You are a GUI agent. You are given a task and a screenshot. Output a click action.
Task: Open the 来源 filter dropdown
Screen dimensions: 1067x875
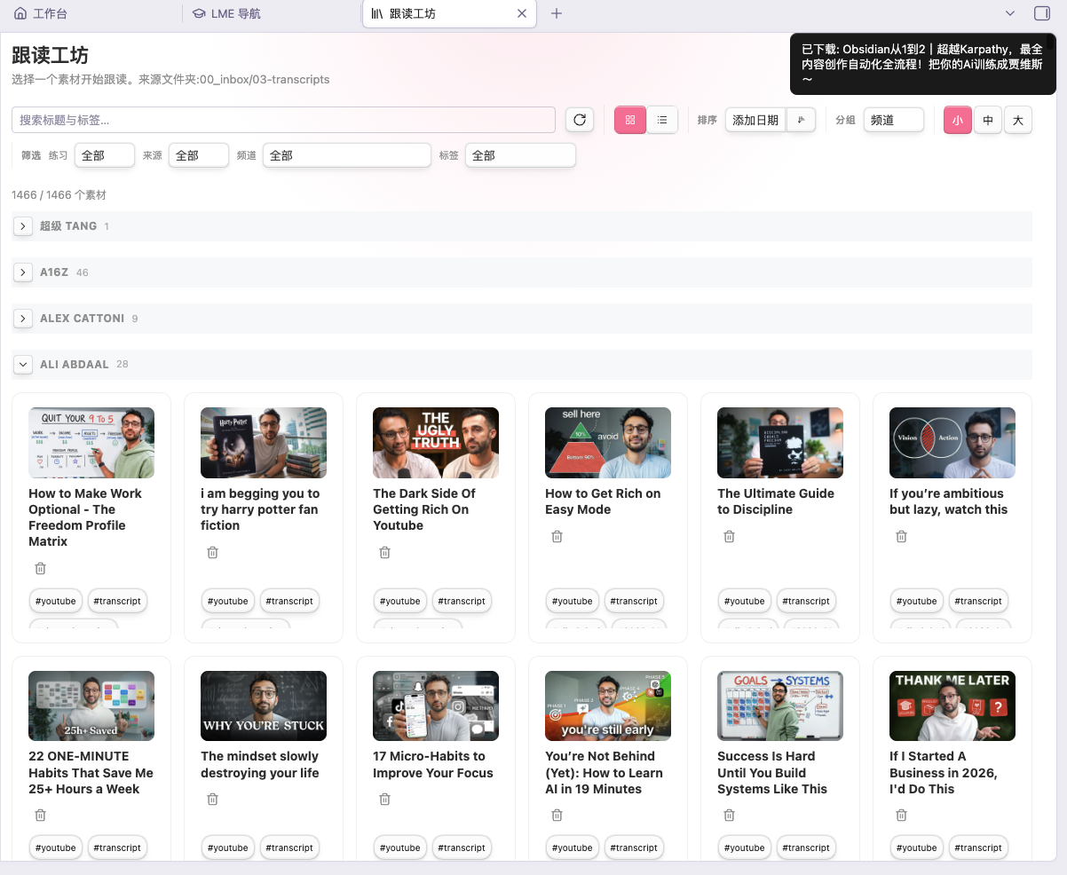[x=199, y=155]
